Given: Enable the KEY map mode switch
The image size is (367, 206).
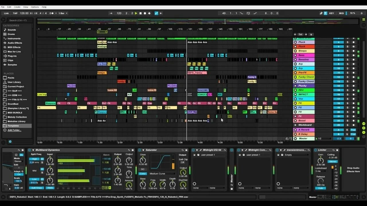Looking at the screenshot, I should pyautogui.click(x=331, y=13).
